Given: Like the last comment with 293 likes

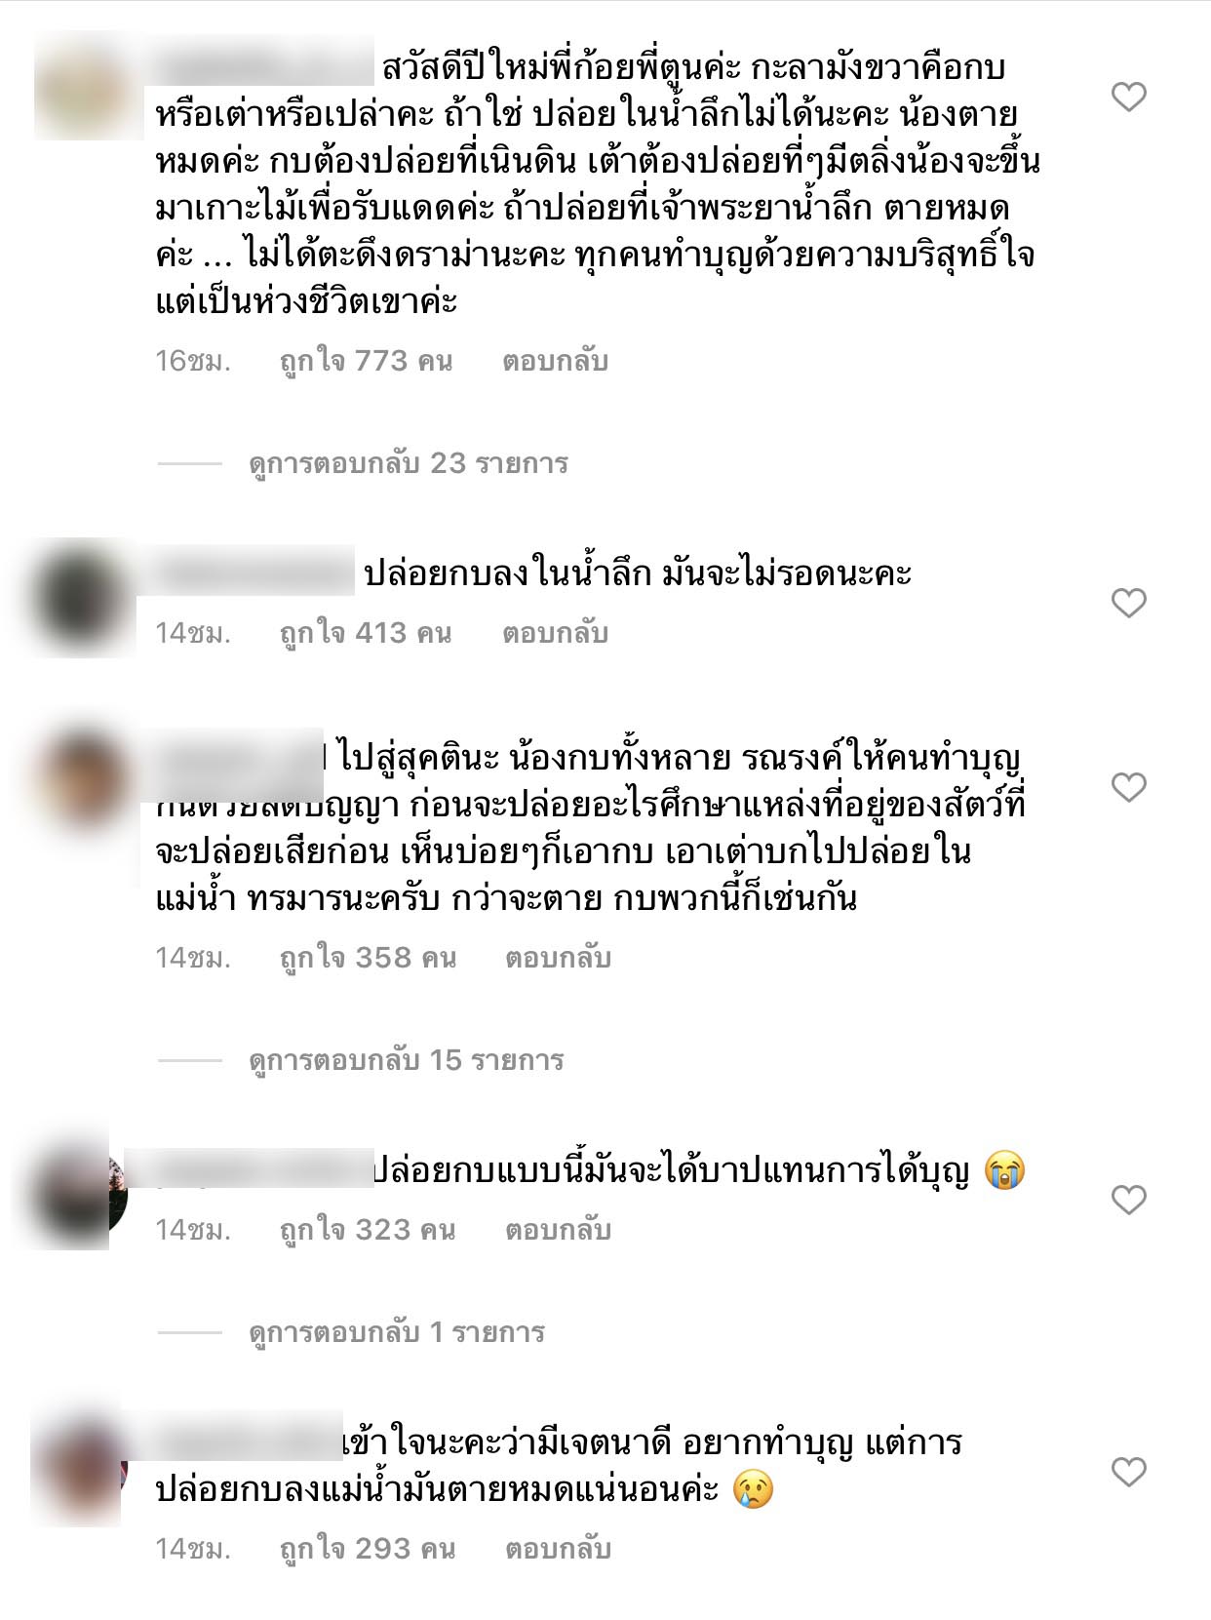Looking at the screenshot, I should click(x=1128, y=1471).
